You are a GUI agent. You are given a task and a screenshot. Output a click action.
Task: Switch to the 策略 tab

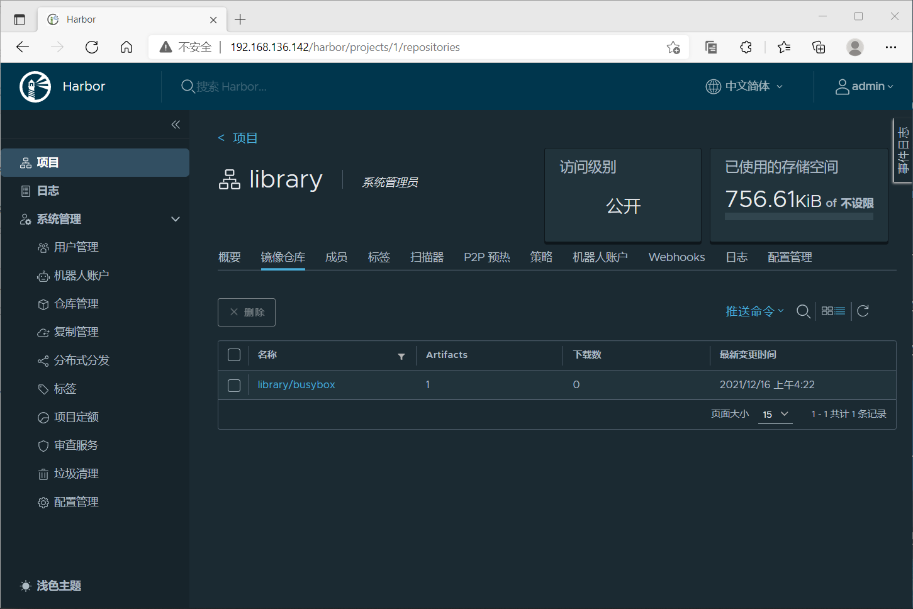tap(541, 257)
